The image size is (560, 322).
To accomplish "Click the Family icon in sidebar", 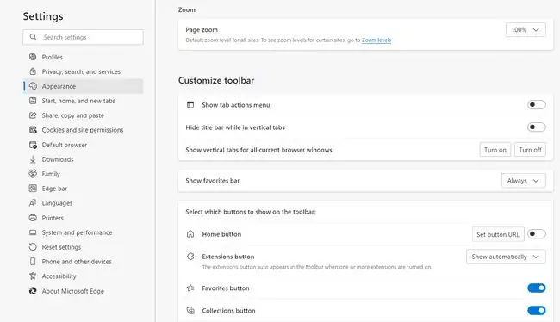I will point(33,174).
